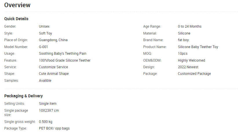
Task: Click the Packaging & Delivery heading
Action: [x=23, y=96]
